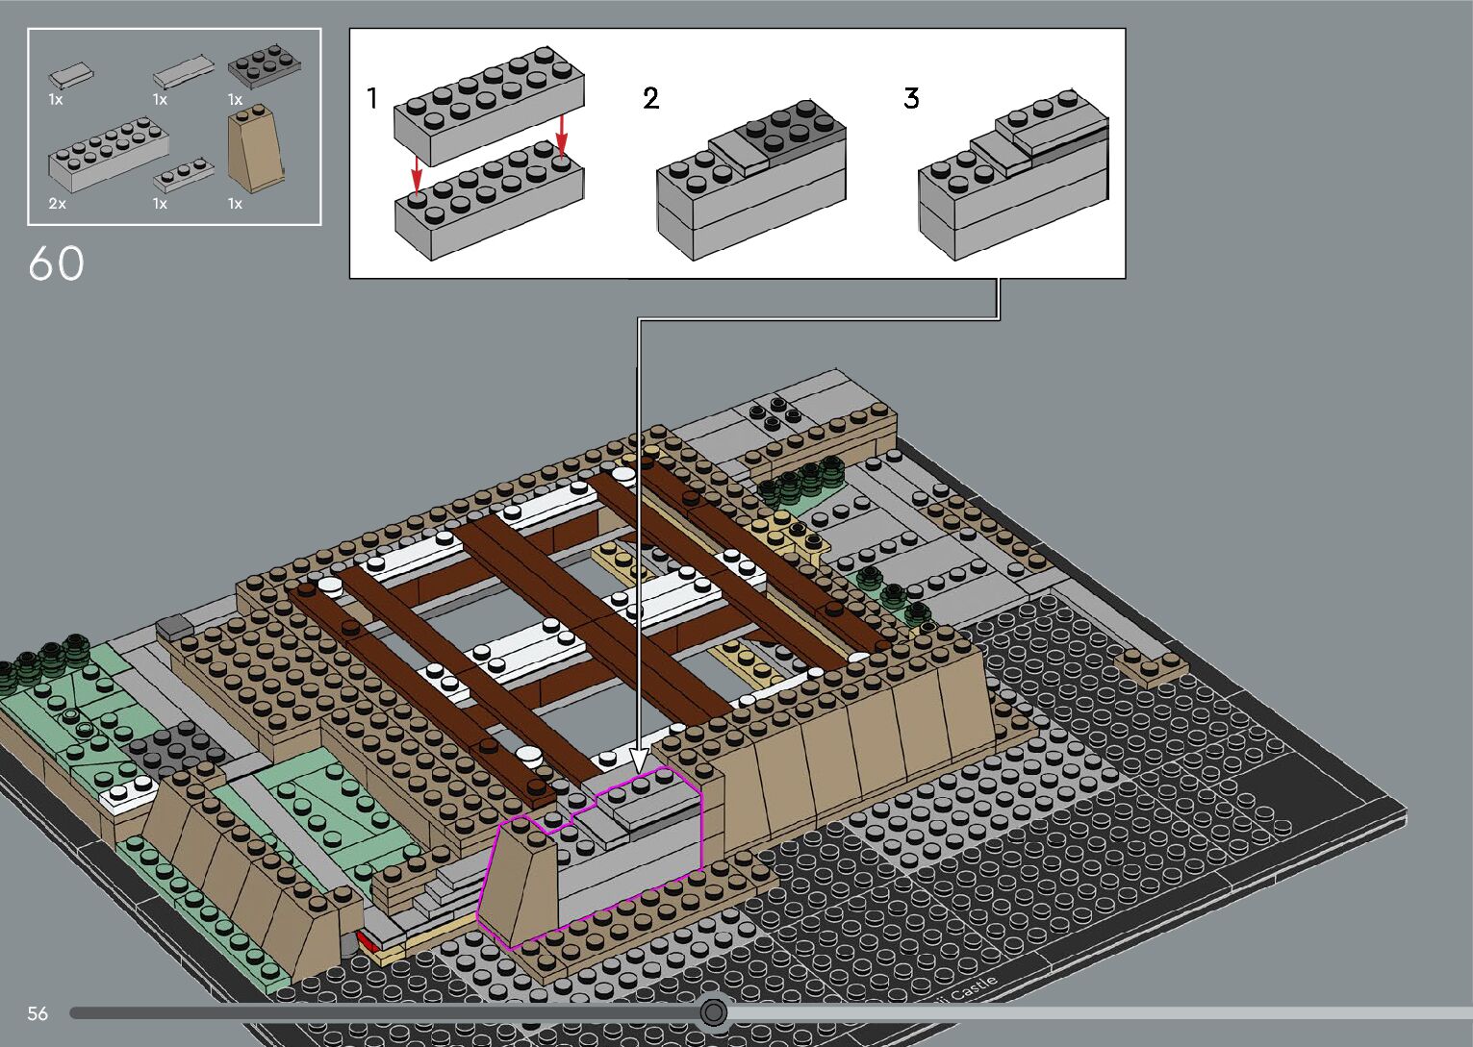Click the filled left portion of progress bar
Image resolution: width=1473 pixels, height=1047 pixels.
(385, 1013)
